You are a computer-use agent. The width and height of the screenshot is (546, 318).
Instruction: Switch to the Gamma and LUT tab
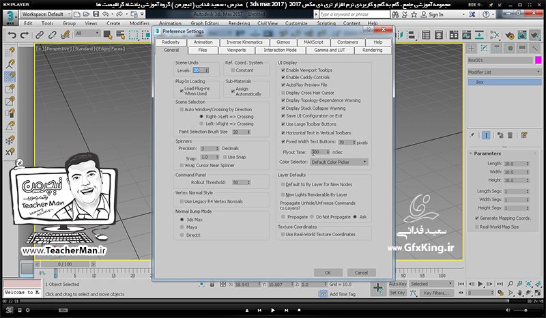coord(330,50)
